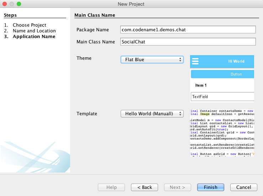The width and height of the screenshot is (263, 196).
Task: Select the Choose Project step
Action: (x=30, y=25)
